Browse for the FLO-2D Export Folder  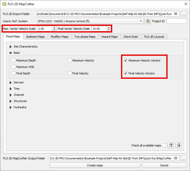pos(184,14)
